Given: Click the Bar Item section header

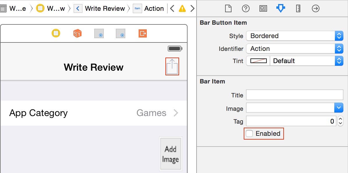Looking at the screenshot, I should coord(212,81).
